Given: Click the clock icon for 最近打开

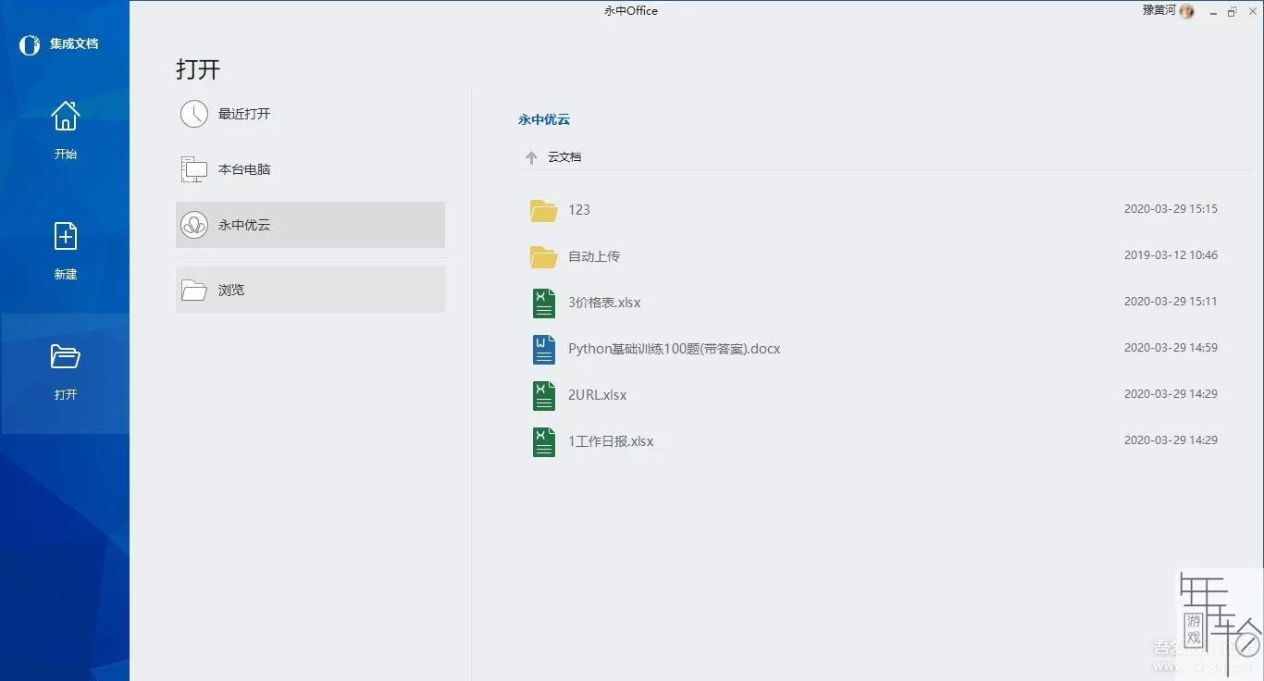Looking at the screenshot, I should (194, 114).
